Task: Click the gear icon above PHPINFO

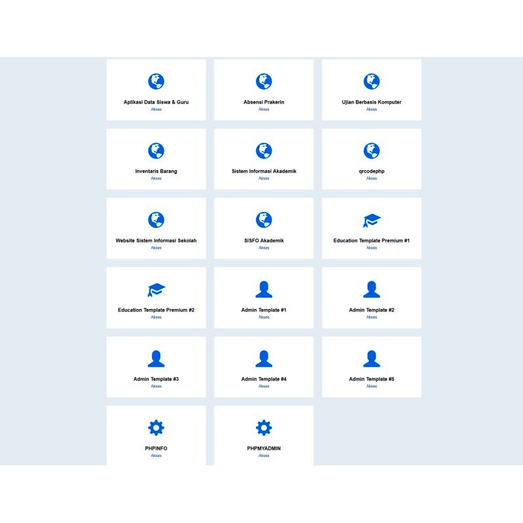Action: [x=156, y=427]
